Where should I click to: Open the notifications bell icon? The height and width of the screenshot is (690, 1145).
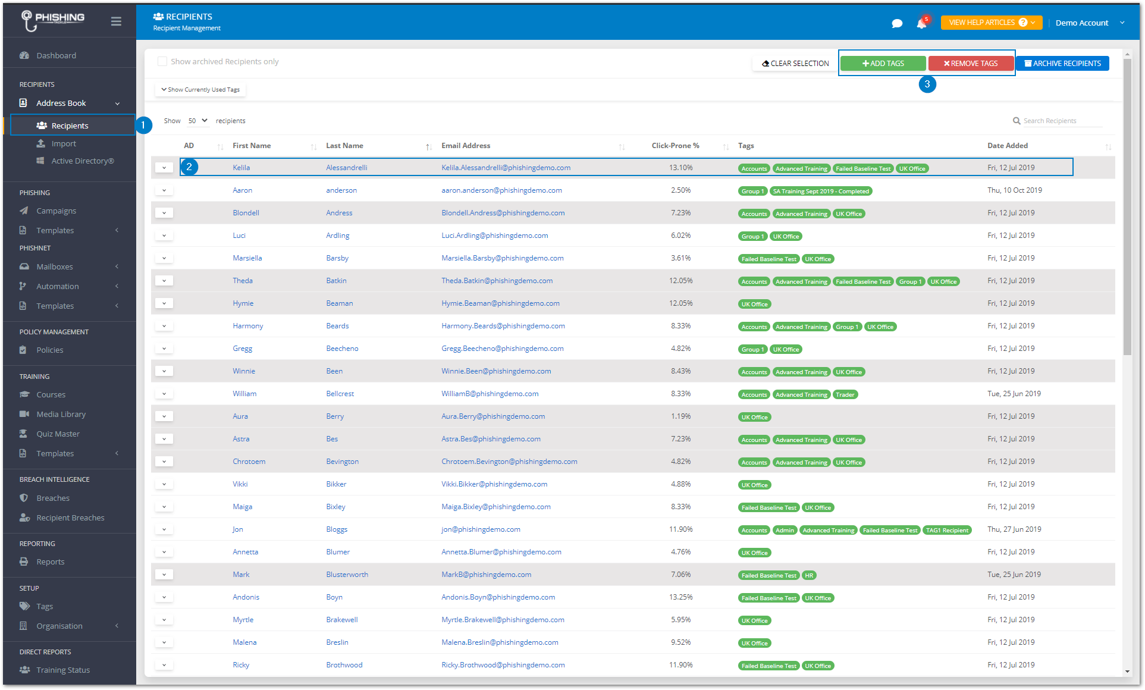pyautogui.click(x=921, y=23)
